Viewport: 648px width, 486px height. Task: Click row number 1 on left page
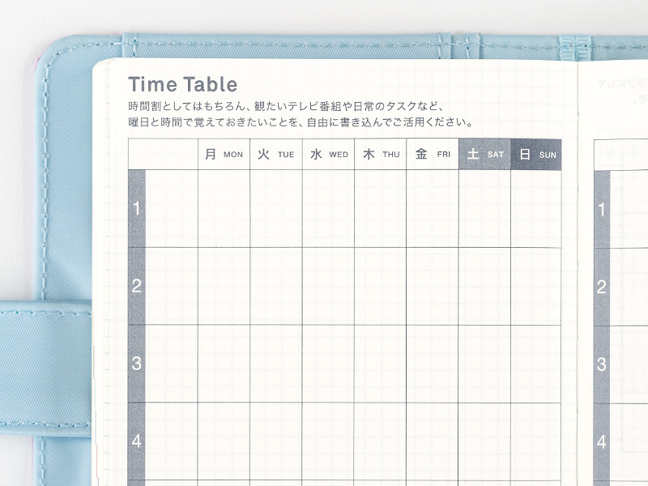pyautogui.click(x=137, y=209)
